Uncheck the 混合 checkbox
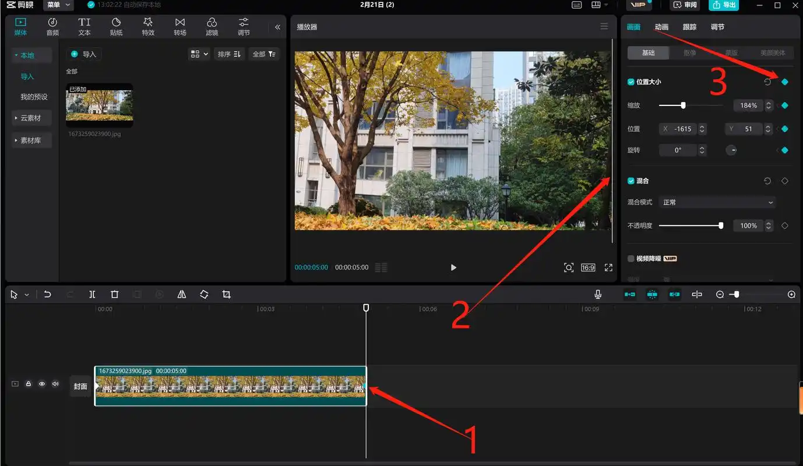This screenshot has height=466, width=803. click(x=631, y=181)
